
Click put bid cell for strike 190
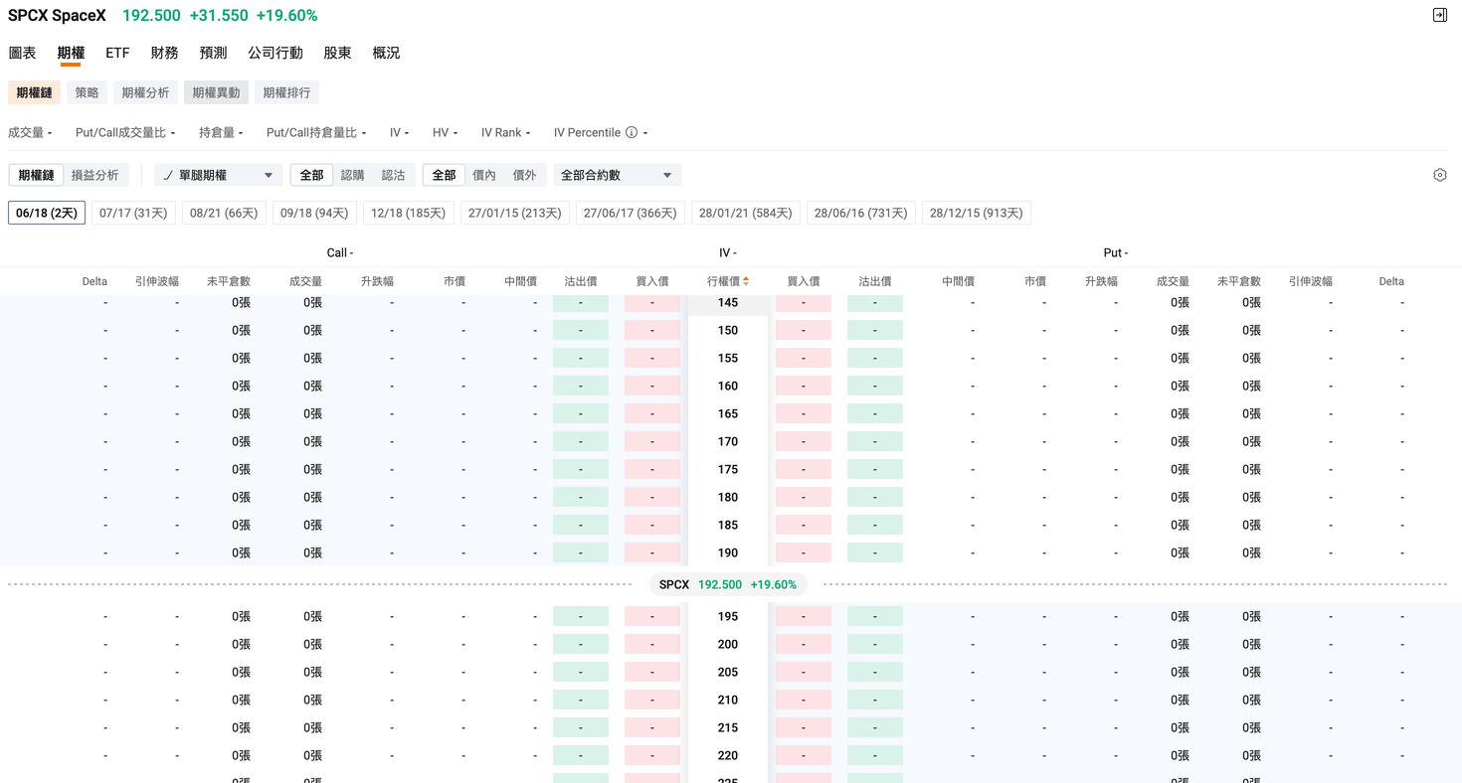[804, 552]
